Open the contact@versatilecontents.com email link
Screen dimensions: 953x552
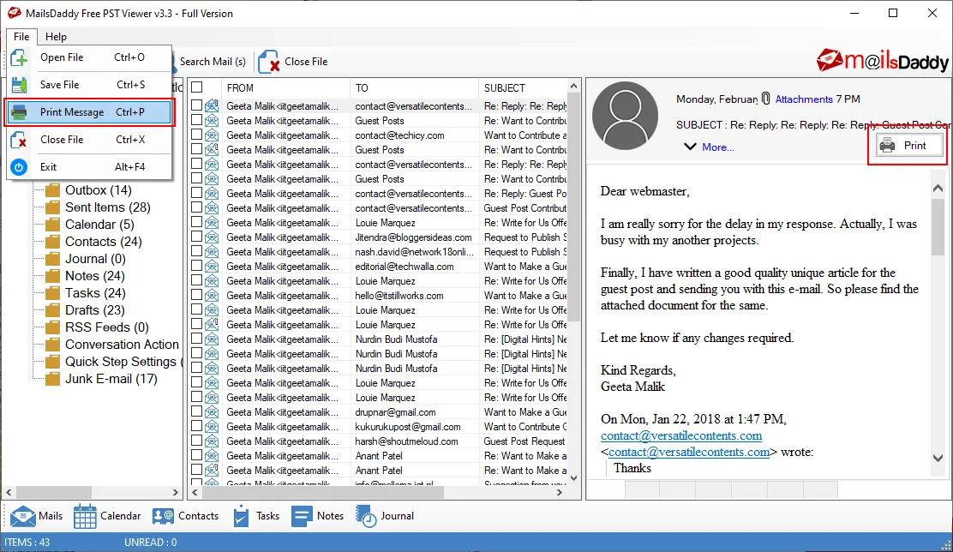click(x=680, y=435)
